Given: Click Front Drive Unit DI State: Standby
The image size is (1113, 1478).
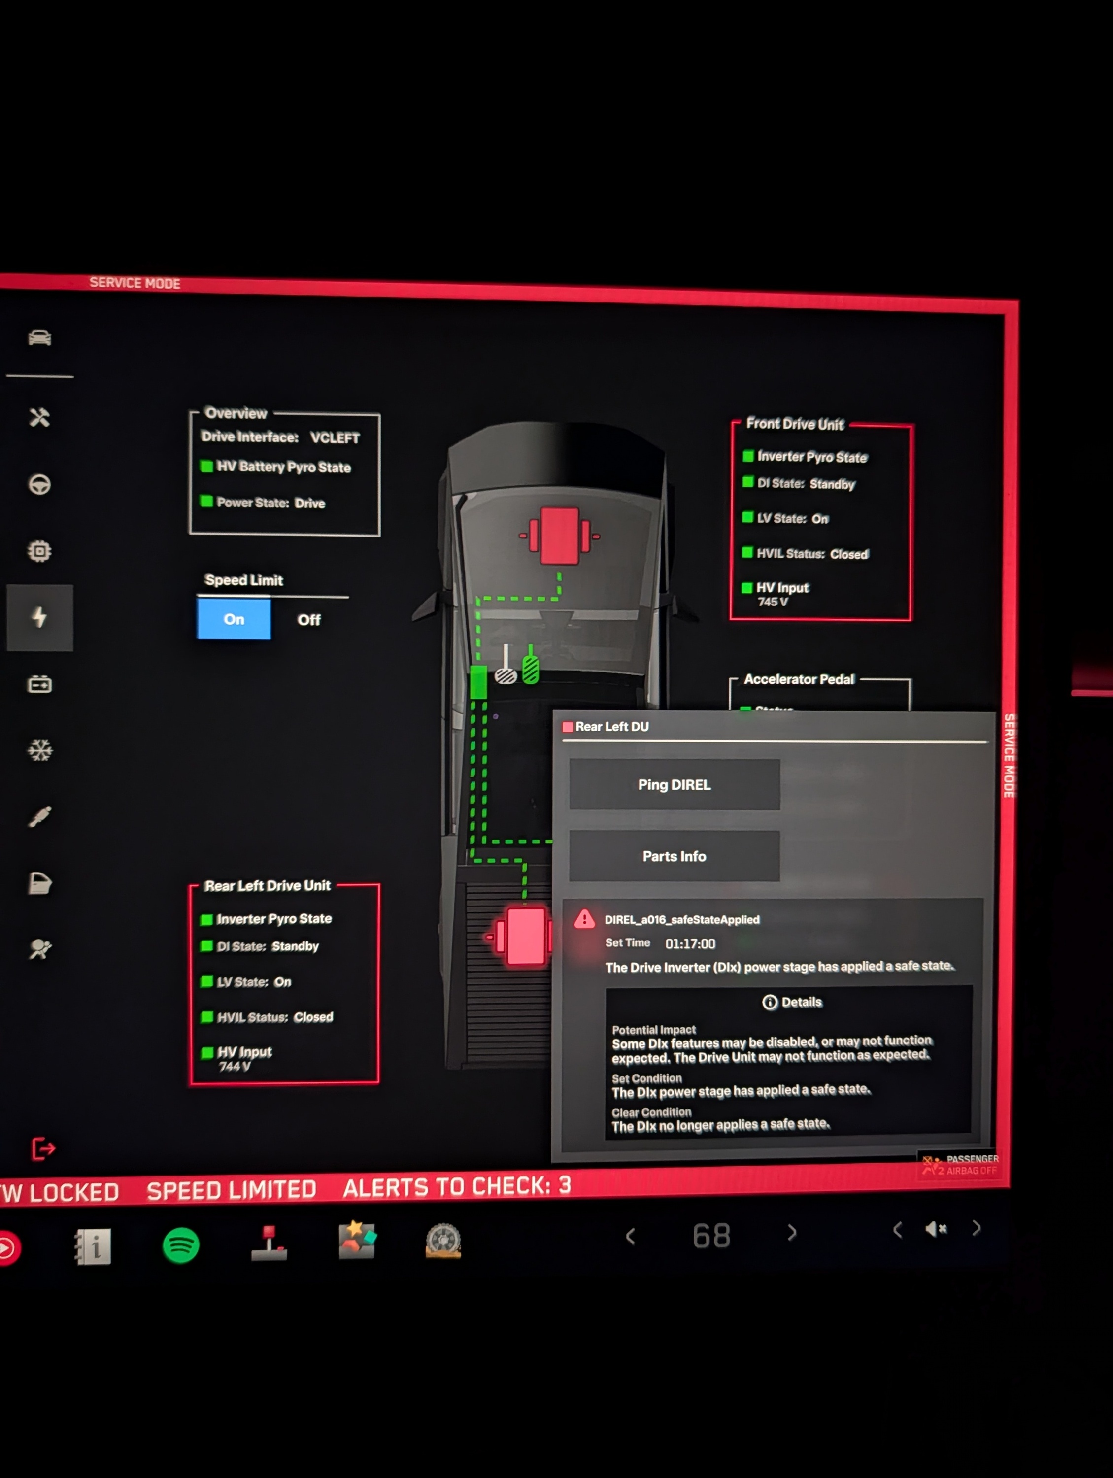Looking at the screenshot, I should [799, 483].
